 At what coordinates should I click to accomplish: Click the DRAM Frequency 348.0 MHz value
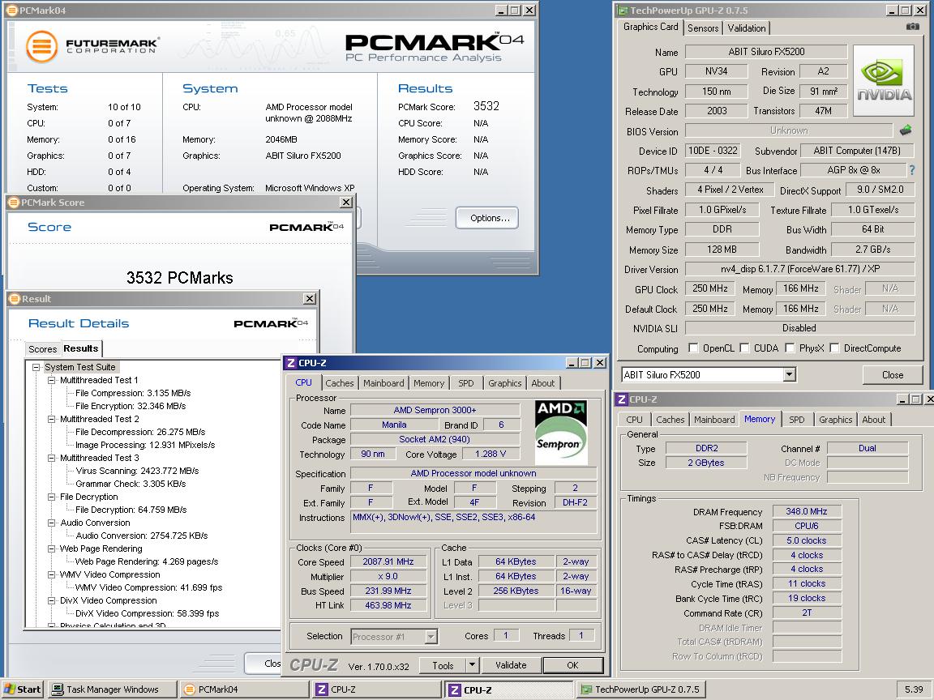[807, 511]
